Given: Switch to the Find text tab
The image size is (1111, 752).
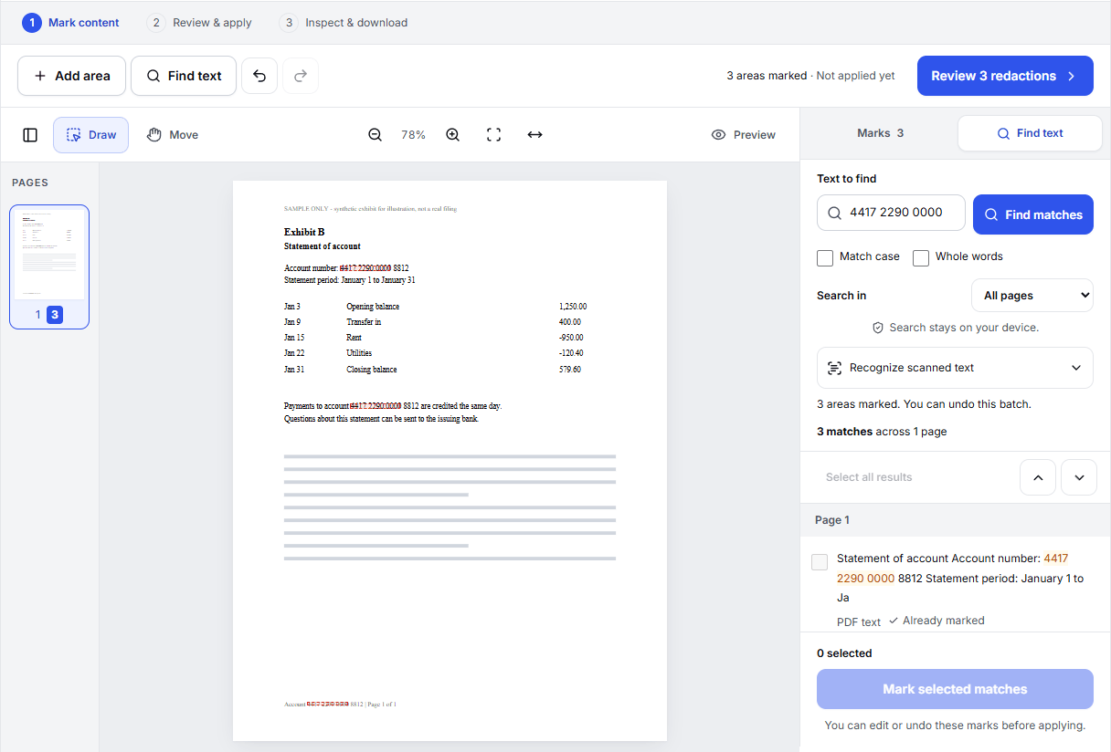Looking at the screenshot, I should pos(1030,133).
